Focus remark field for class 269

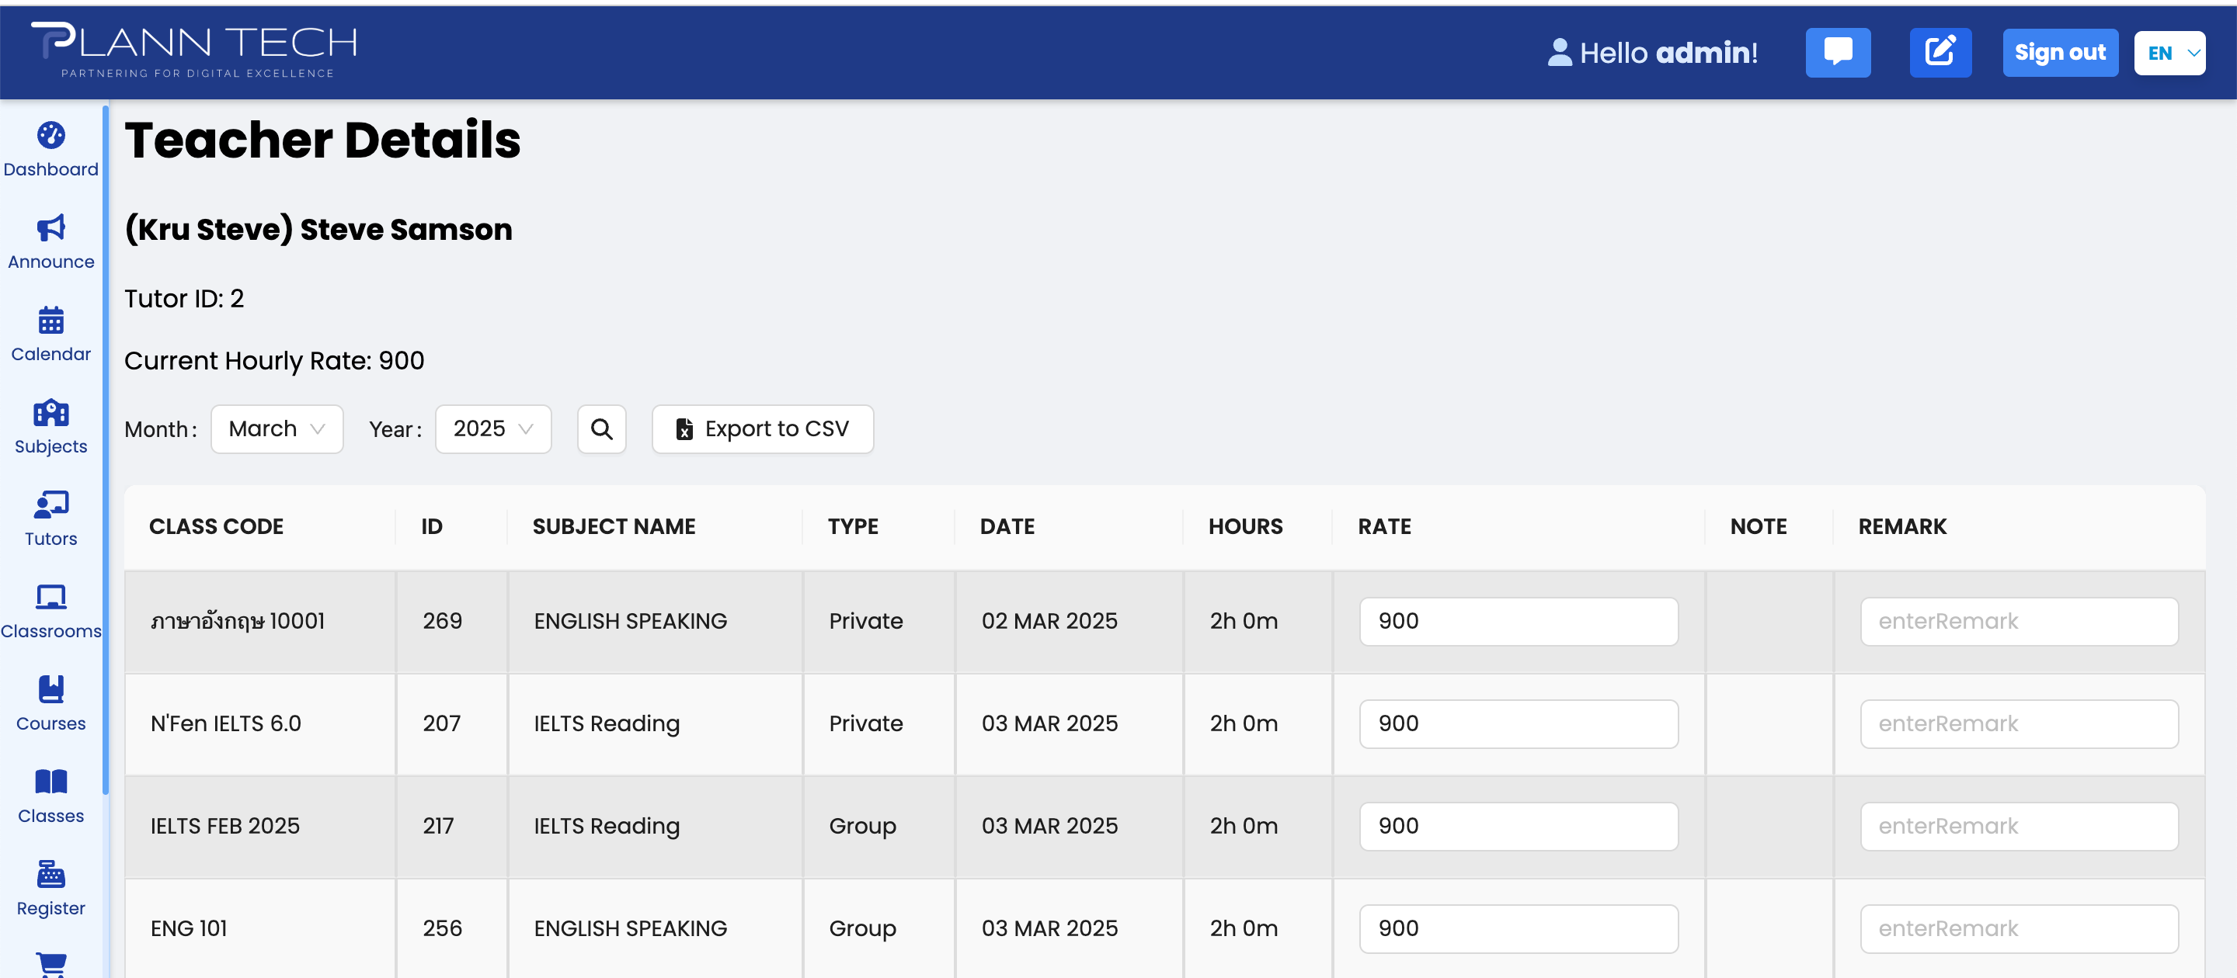[2018, 620]
